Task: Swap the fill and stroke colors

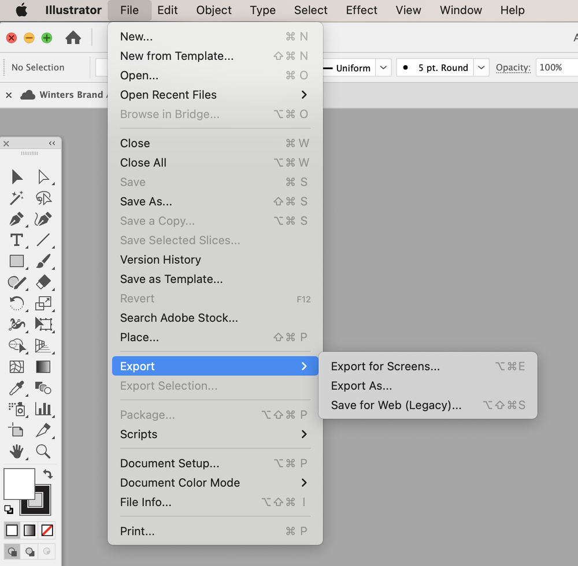Action: point(48,474)
